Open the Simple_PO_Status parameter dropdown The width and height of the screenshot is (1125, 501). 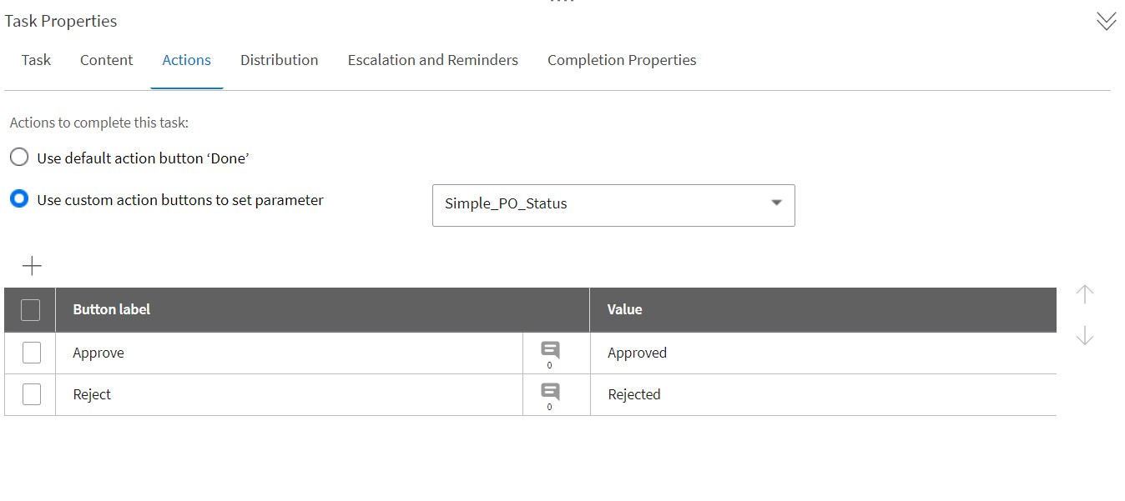pyautogui.click(x=613, y=204)
